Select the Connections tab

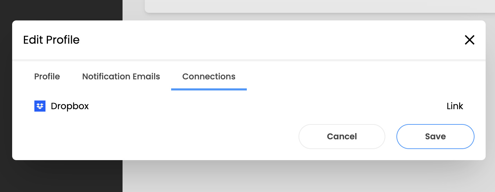pyautogui.click(x=209, y=77)
